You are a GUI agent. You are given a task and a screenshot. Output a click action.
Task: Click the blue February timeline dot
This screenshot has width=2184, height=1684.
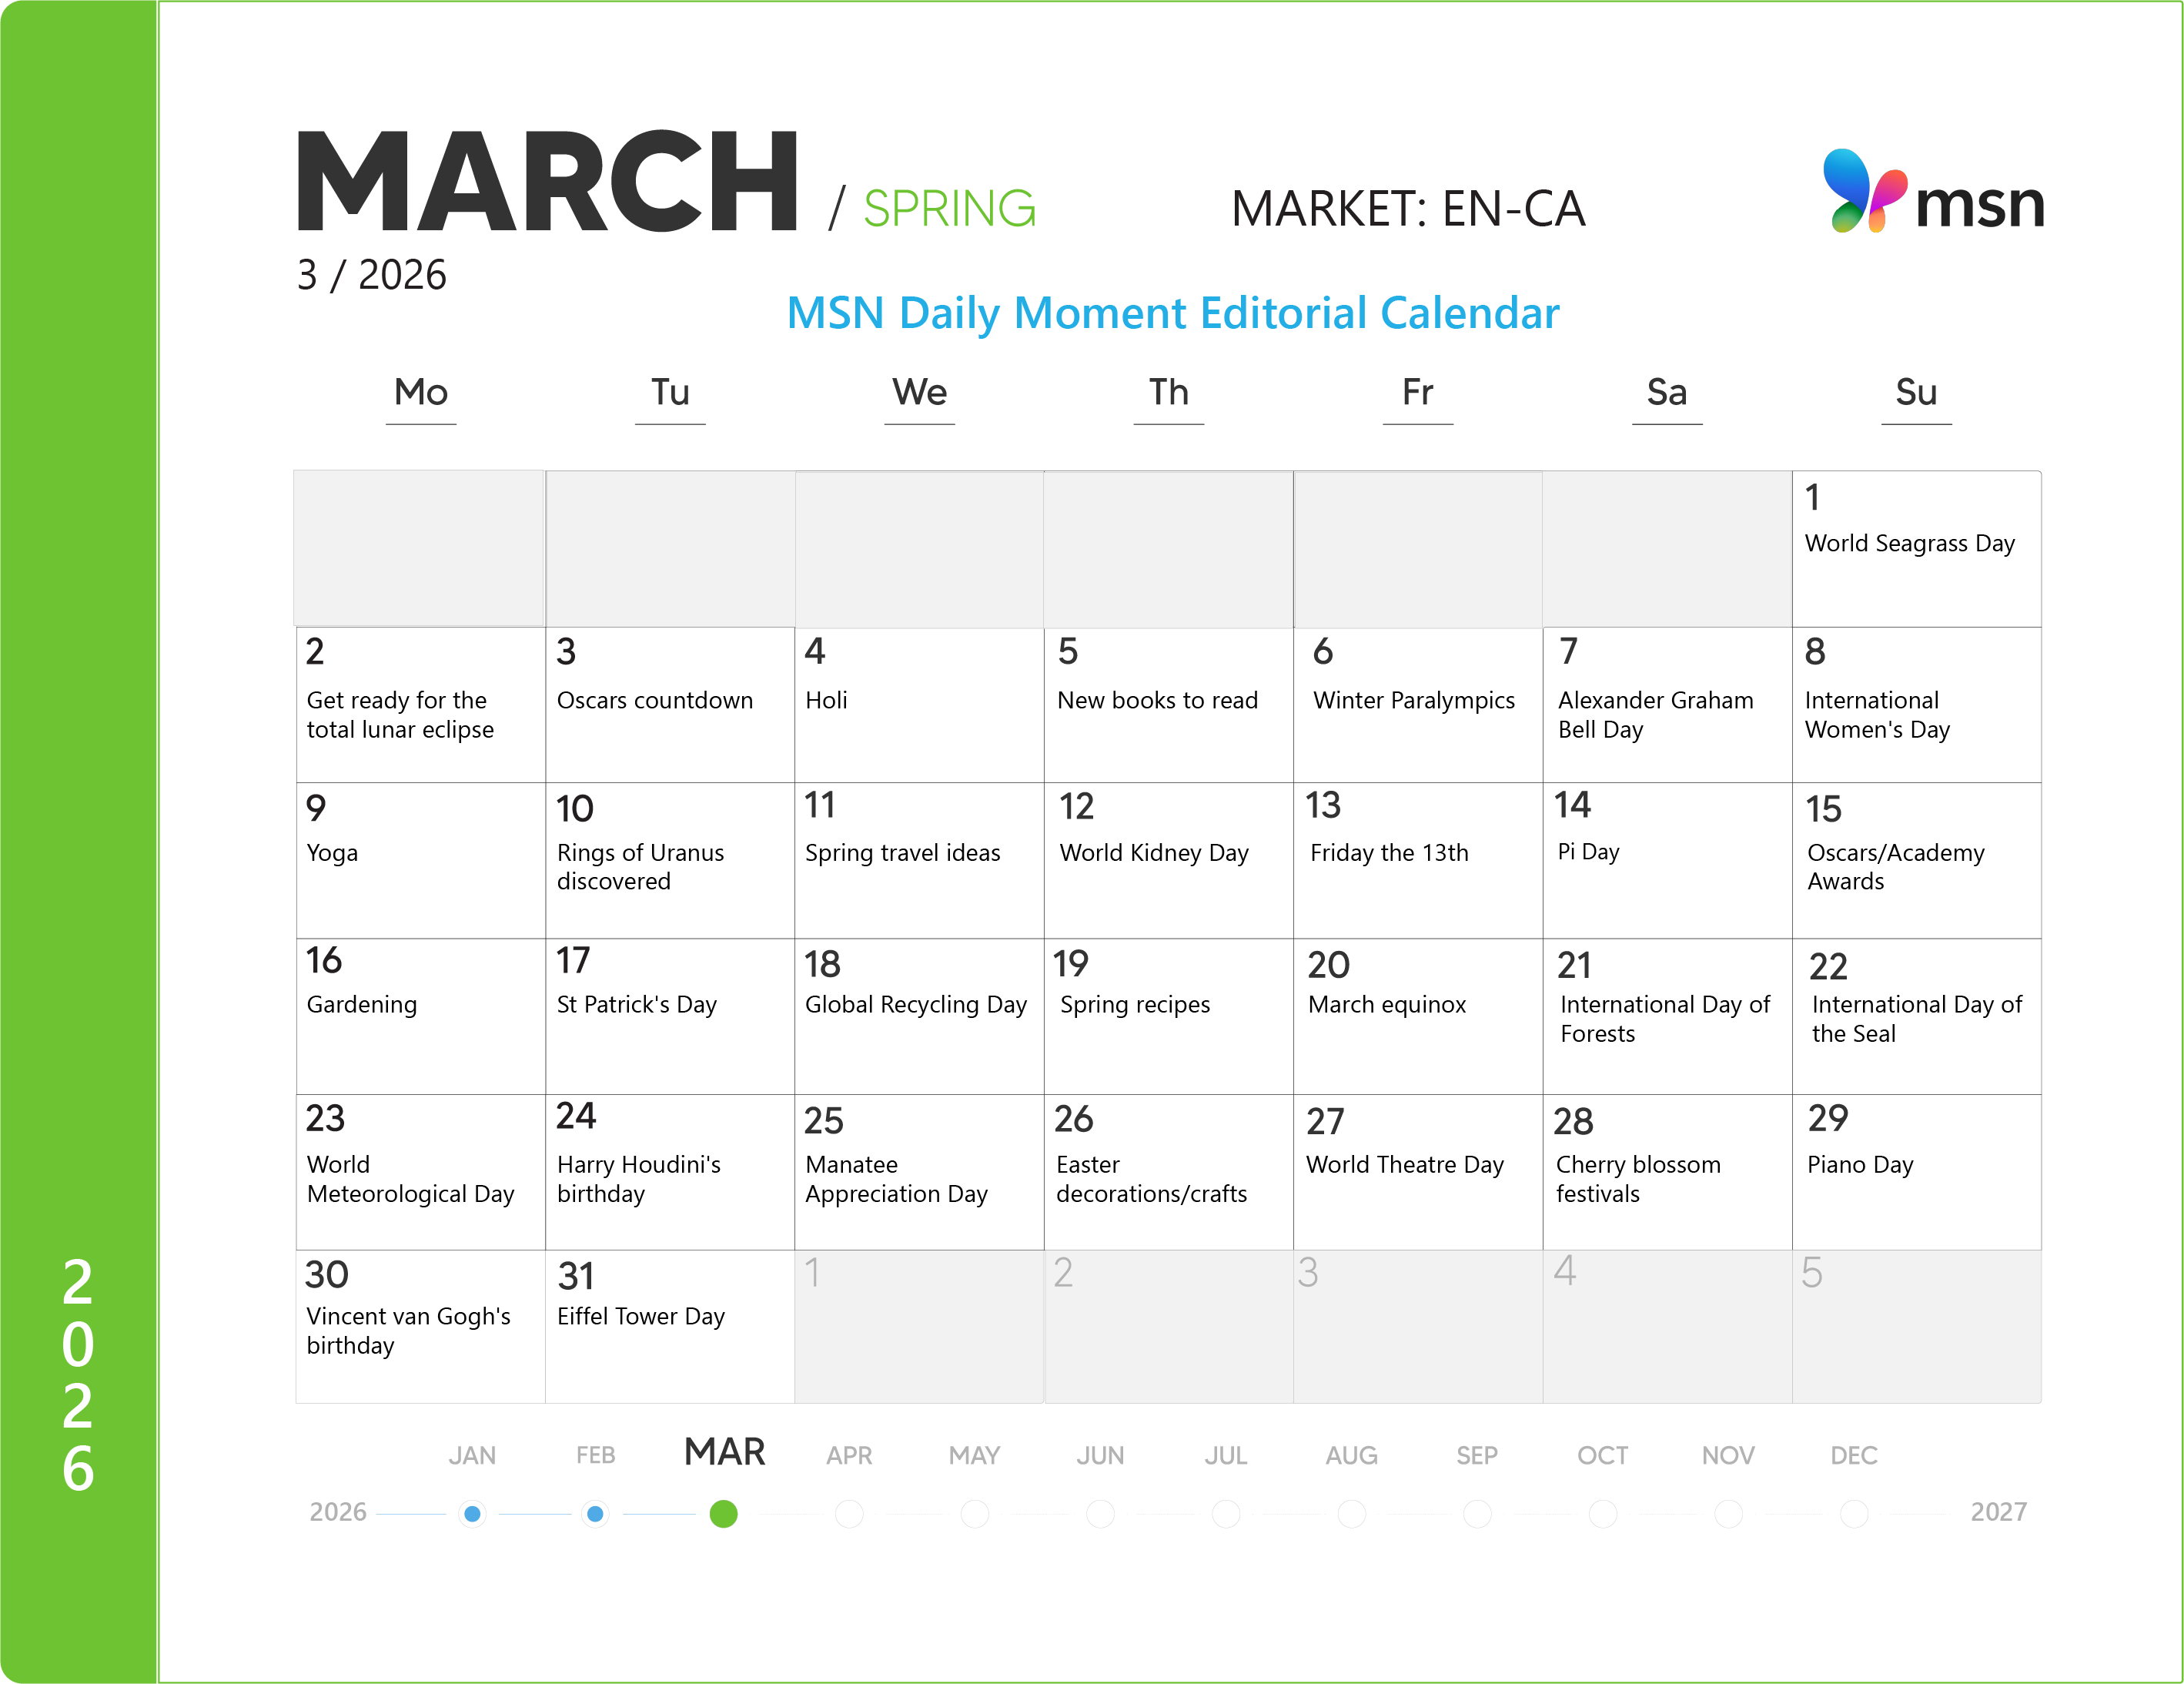click(x=595, y=1513)
